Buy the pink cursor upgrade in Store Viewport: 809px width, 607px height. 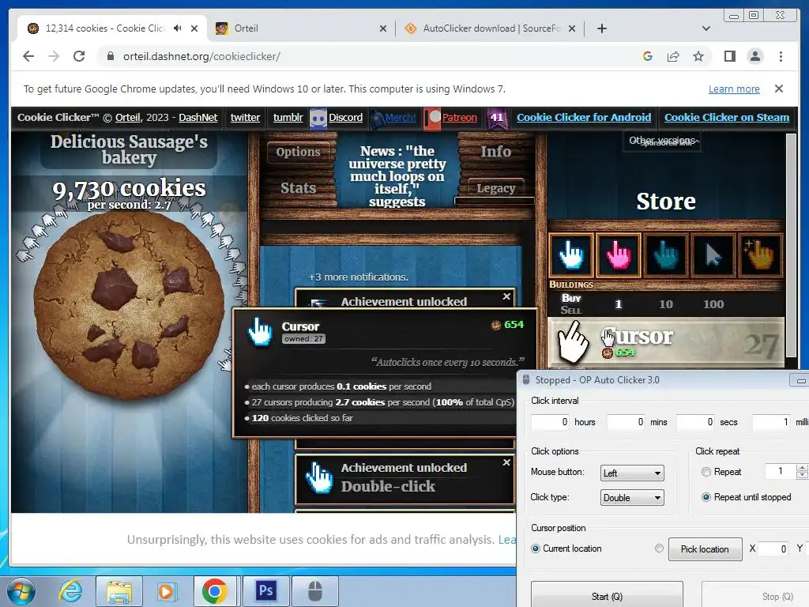[619, 254]
